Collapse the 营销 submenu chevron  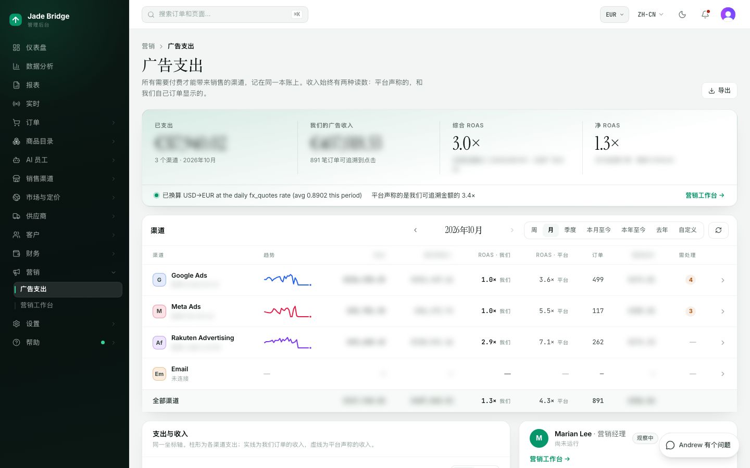pos(114,272)
